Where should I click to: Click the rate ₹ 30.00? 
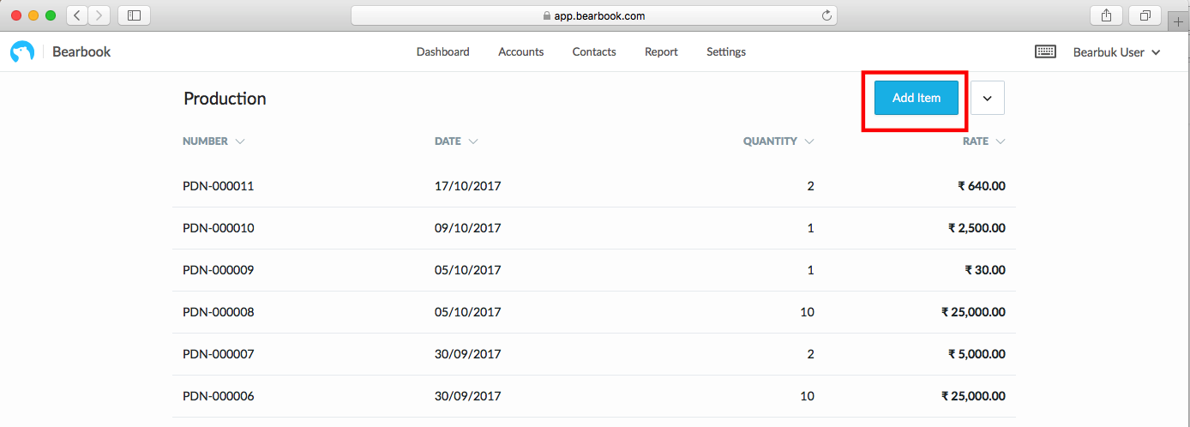tap(985, 270)
